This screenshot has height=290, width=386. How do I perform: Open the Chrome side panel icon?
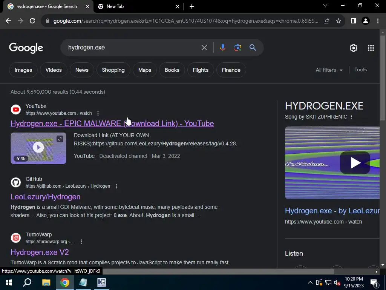point(354,21)
